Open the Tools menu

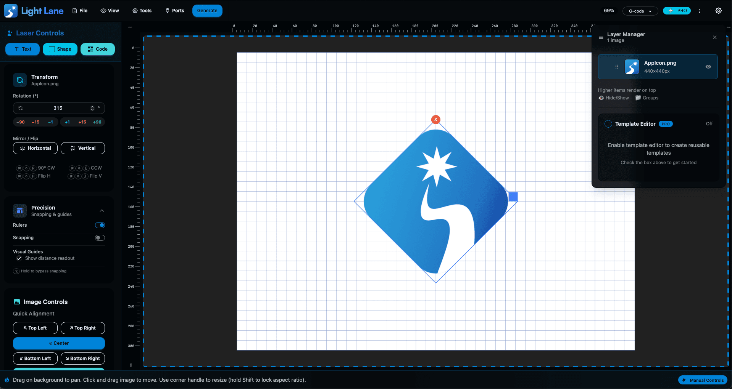[142, 11]
